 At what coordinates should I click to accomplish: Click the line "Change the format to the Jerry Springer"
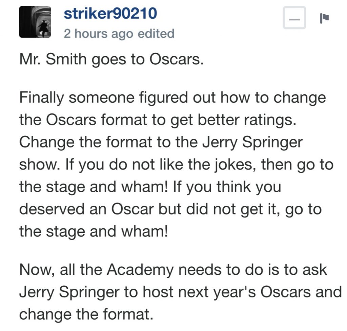tap(161, 142)
